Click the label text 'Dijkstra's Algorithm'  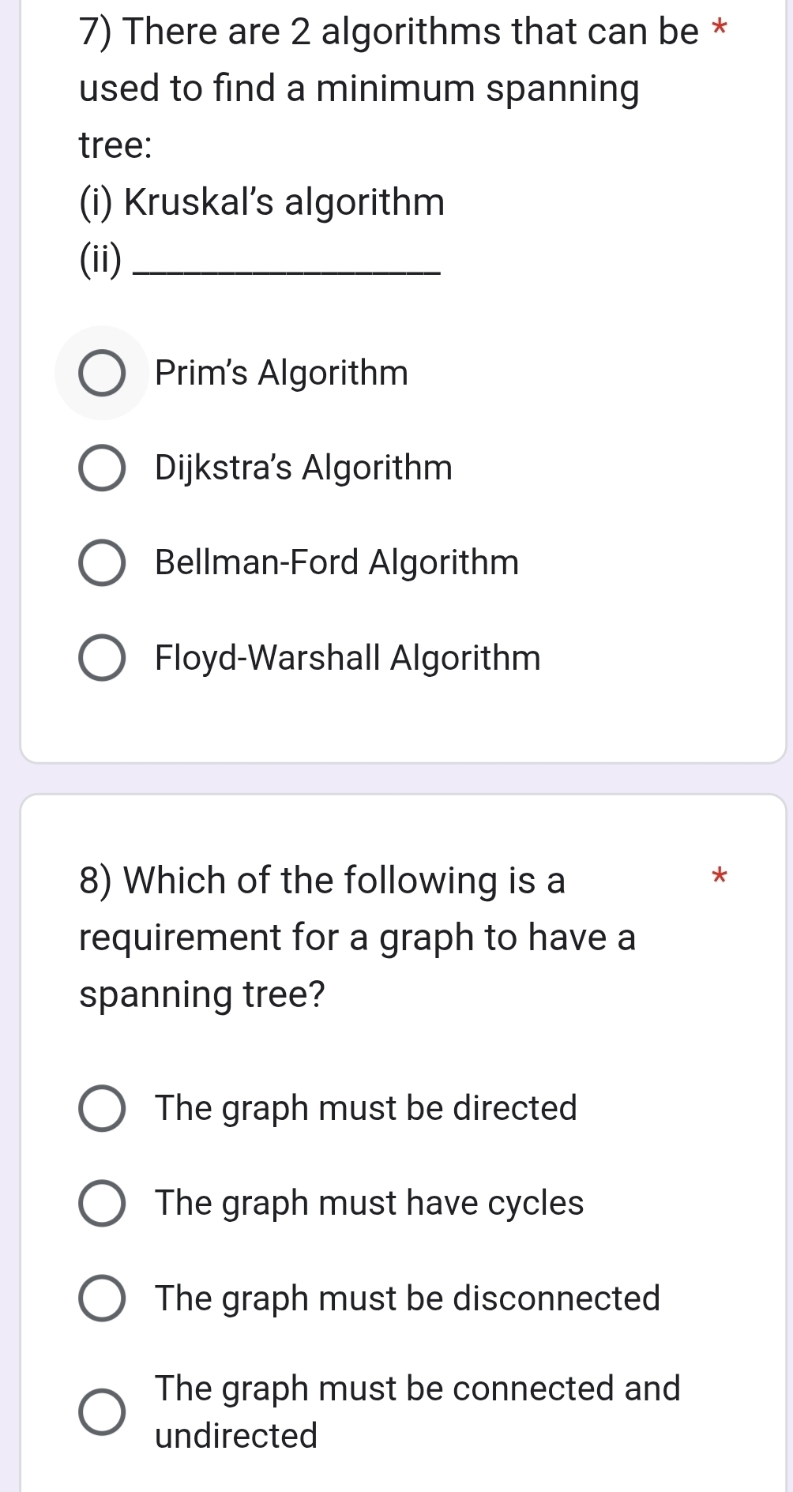(303, 468)
